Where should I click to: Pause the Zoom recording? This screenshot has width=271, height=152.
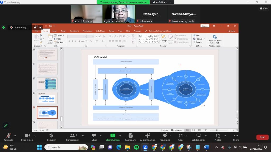click(x=35, y=27)
